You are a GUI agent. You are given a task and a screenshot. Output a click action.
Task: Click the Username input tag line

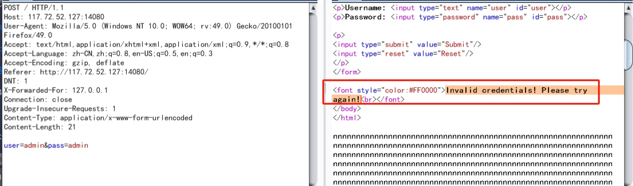tap(452, 8)
